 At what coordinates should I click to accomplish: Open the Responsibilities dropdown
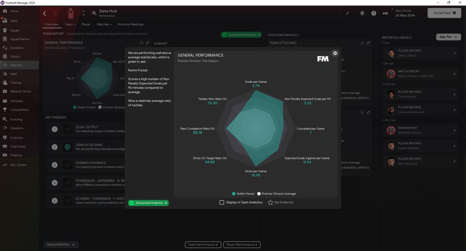[61, 244]
